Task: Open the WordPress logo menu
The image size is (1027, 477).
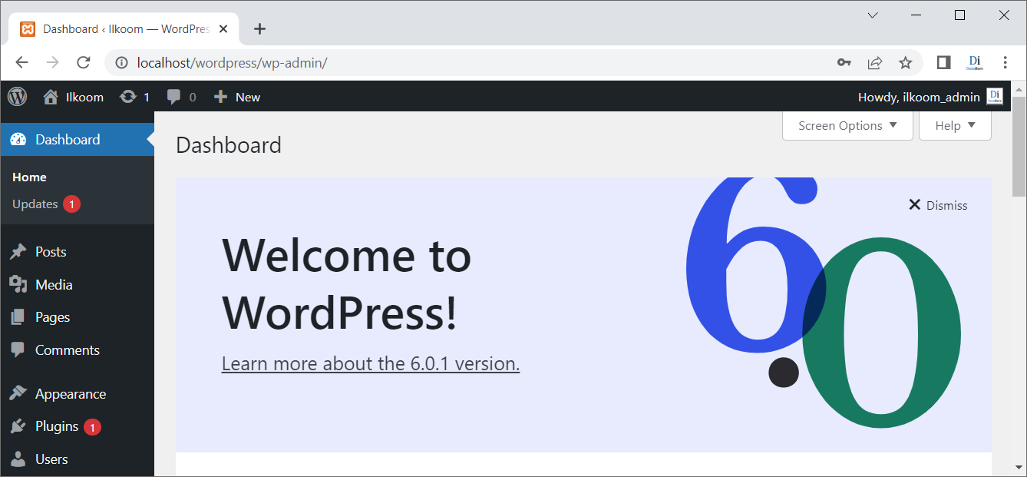Action: 17,97
